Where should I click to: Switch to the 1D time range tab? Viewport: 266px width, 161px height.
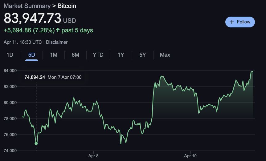(x=10, y=55)
